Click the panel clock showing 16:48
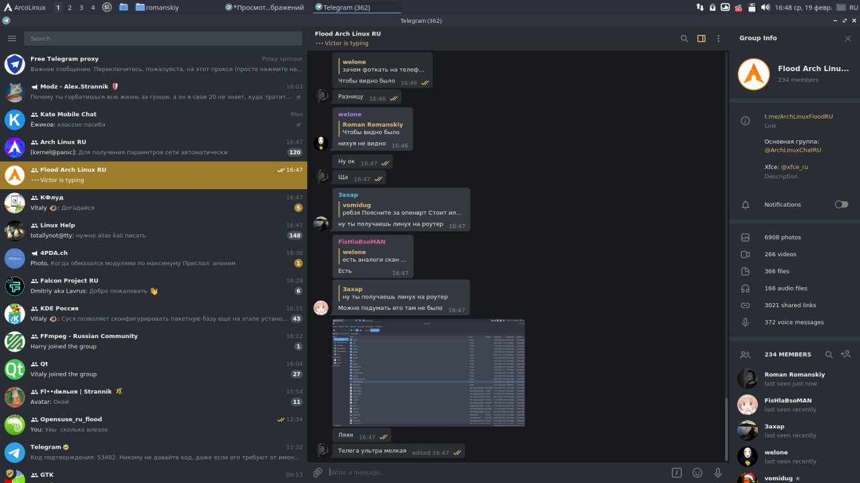Screen dimensions: 860x483 (x=804, y=7)
